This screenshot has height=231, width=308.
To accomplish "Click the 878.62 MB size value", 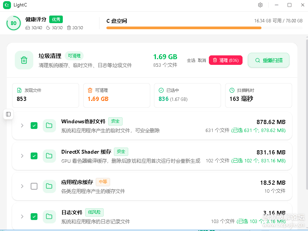I will pos(271,122).
